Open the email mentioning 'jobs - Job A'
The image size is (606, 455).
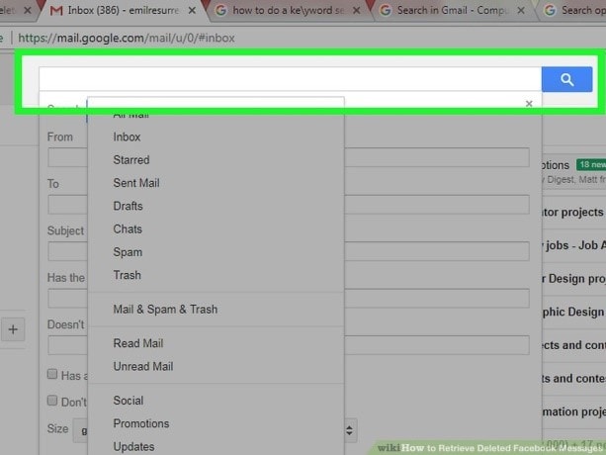[574, 245]
